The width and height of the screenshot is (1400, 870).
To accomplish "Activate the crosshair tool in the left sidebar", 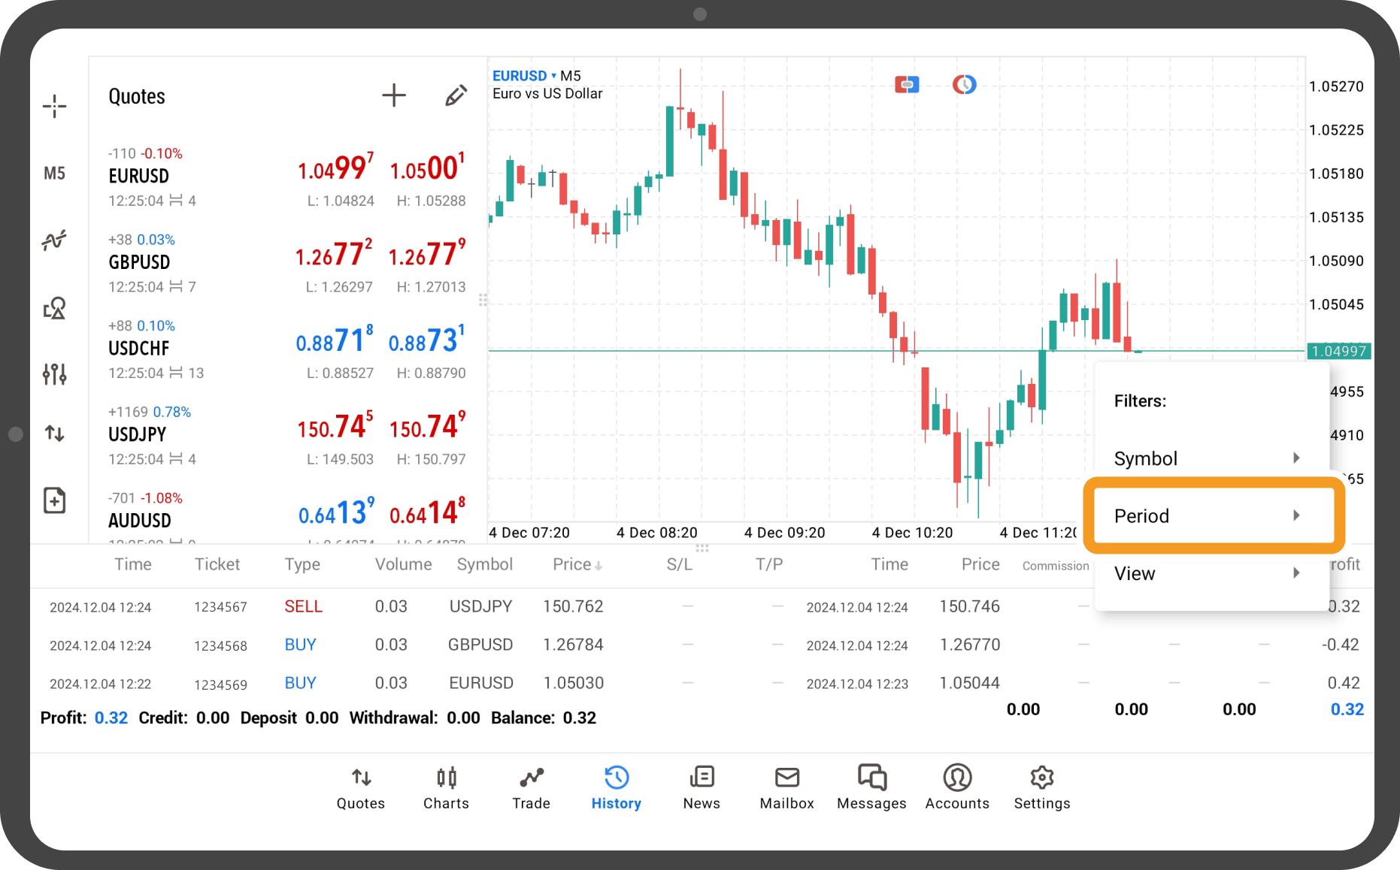I will [54, 106].
